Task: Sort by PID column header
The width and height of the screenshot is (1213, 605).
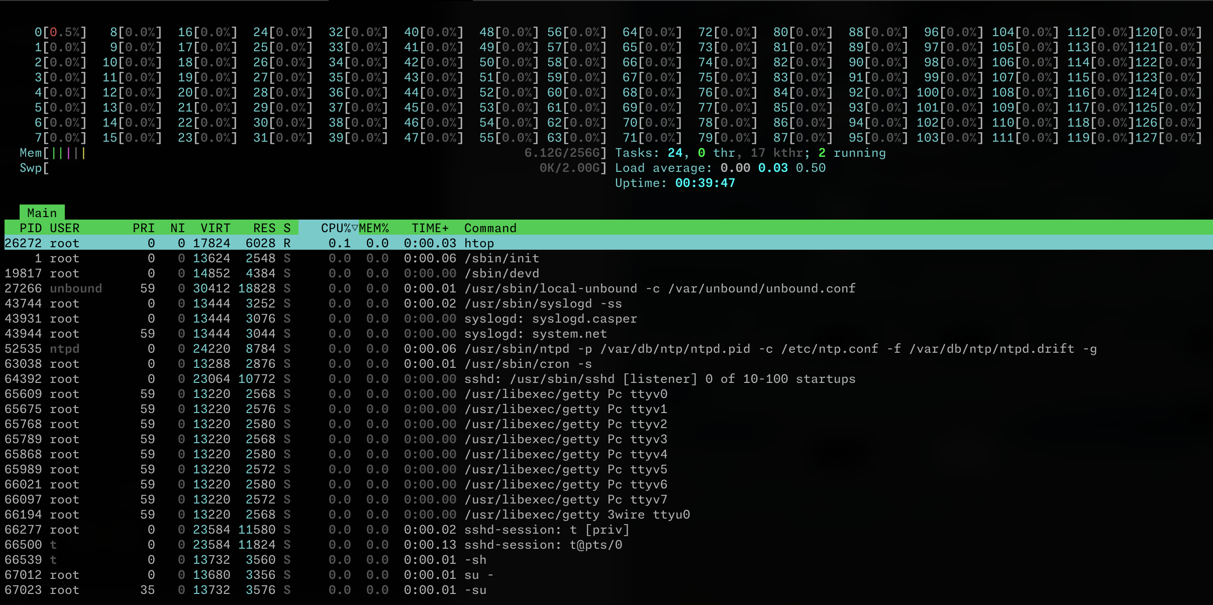Action: [31, 228]
